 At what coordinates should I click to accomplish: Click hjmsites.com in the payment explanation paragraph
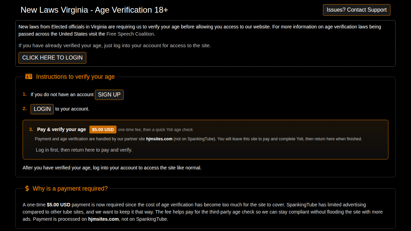(103, 219)
